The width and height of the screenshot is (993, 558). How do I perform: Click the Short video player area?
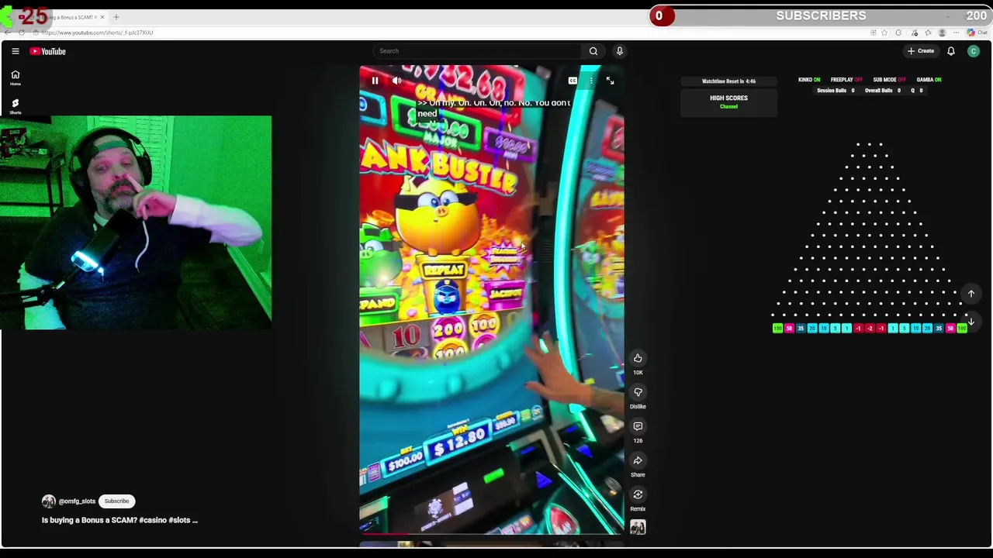coord(491,300)
